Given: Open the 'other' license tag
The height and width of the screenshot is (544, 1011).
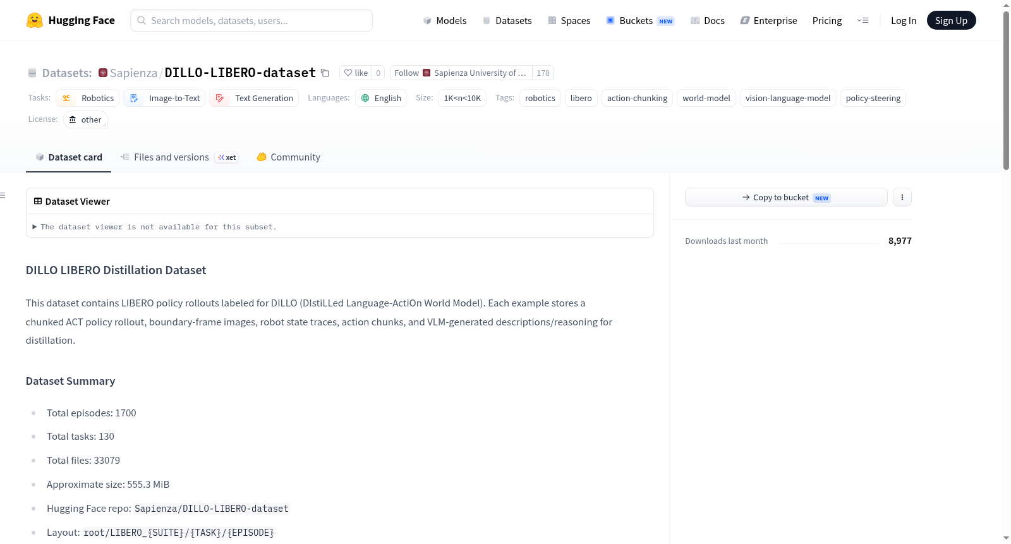Looking at the screenshot, I should (x=85, y=119).
